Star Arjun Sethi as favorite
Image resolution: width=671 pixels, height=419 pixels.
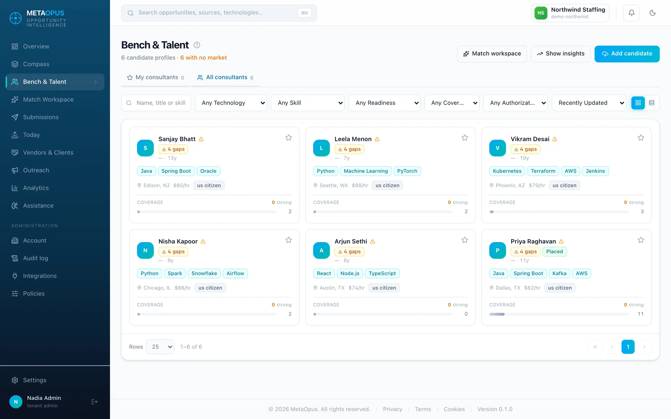pos(465,240)
